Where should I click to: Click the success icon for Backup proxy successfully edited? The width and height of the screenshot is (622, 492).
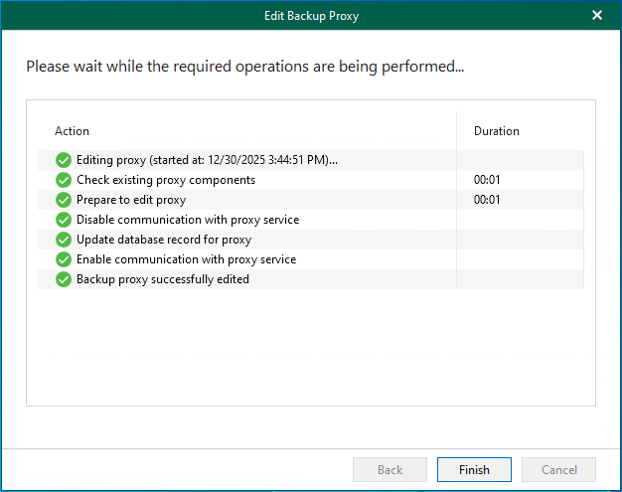[64, 279]
